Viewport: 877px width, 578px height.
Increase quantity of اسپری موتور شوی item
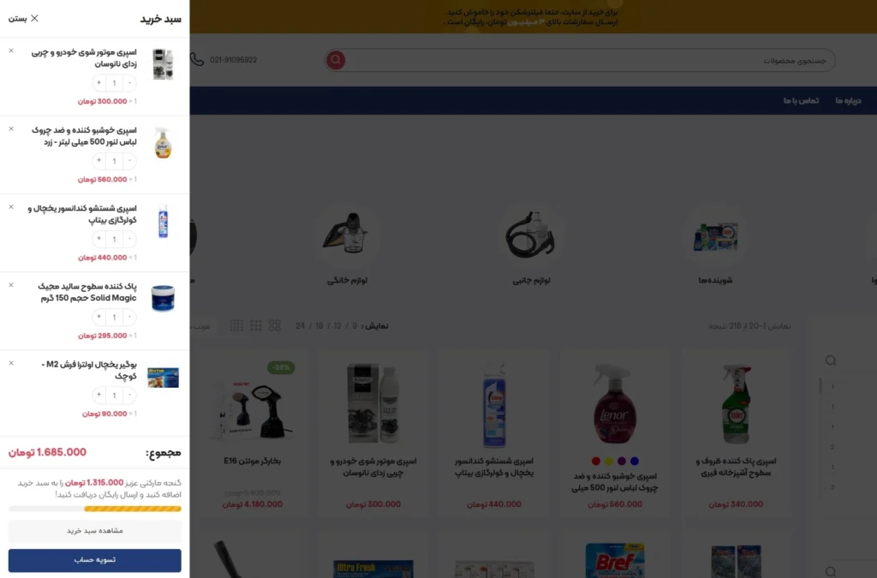coord(99,83)
